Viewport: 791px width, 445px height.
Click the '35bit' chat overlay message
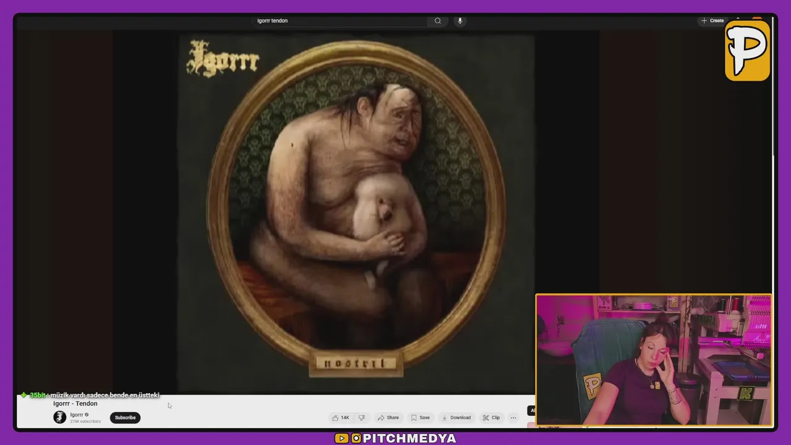(x=90, y=395)
